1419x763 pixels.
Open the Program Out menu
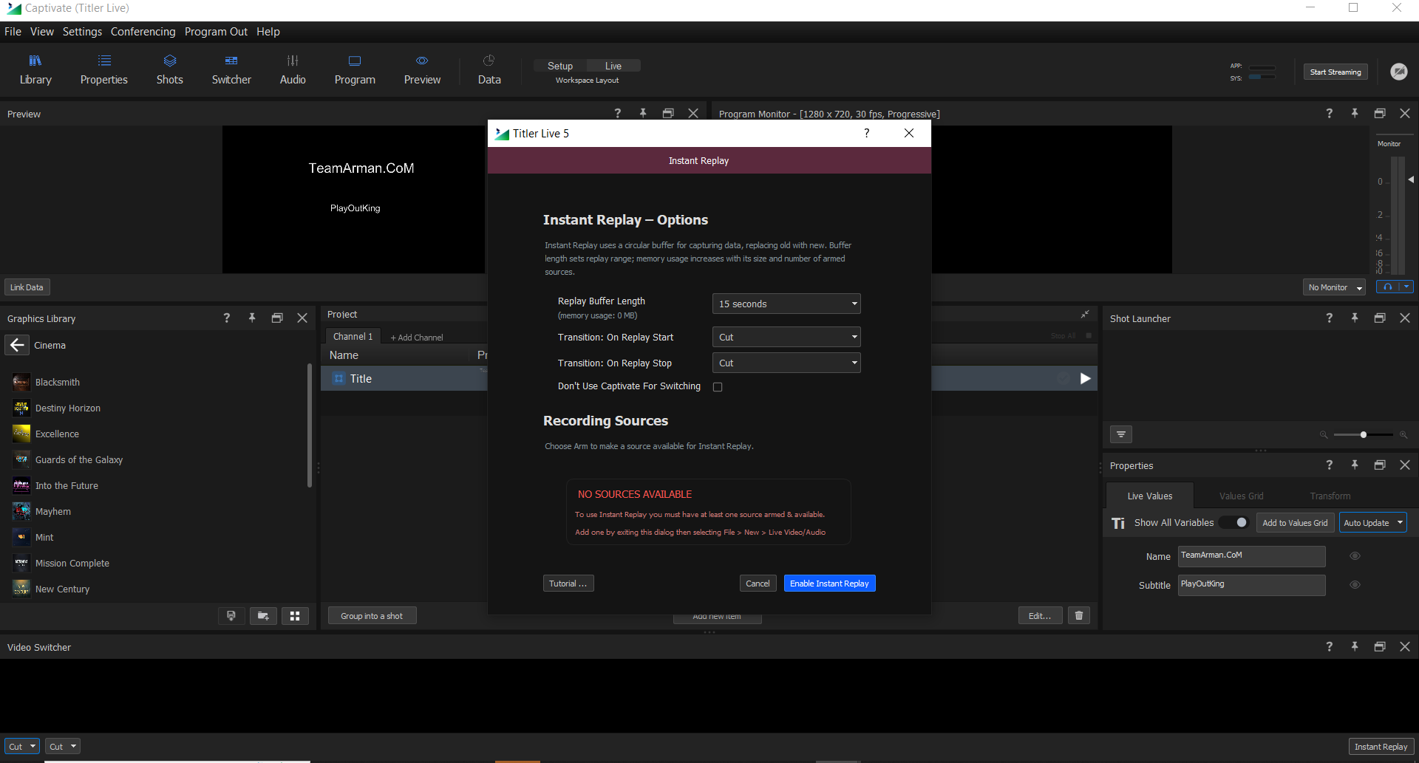216,32
